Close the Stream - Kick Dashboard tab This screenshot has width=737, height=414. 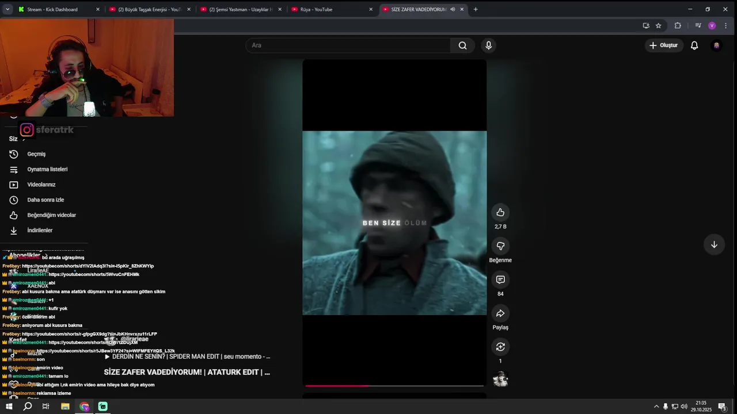click(97, 9)
